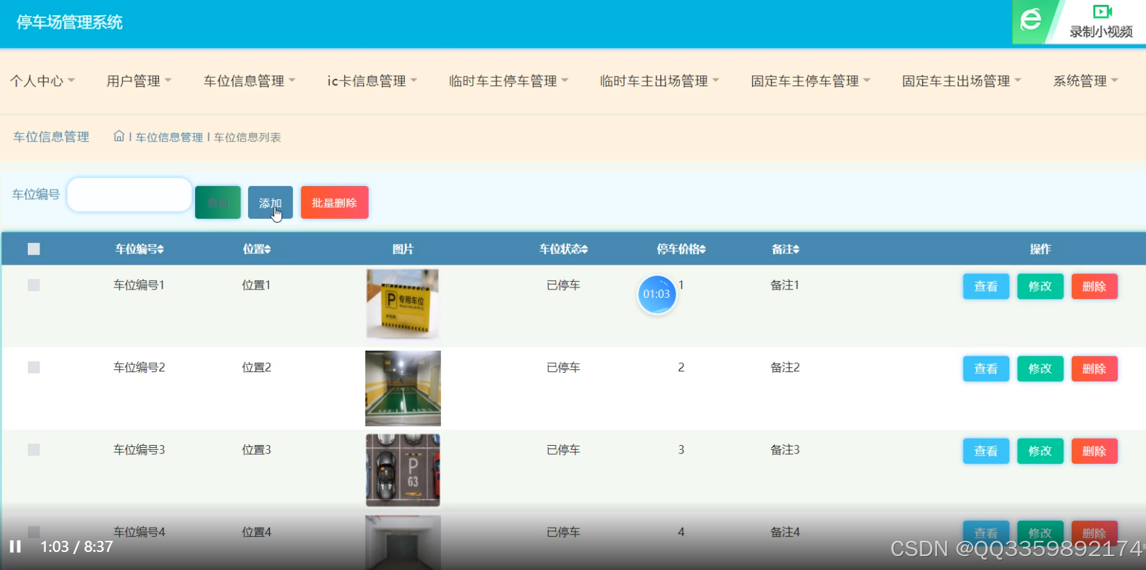This screenshot has width=1146, height=570.
Task: Click 删除 for 车位编号2 row
Action: [x=1094, y=369]
